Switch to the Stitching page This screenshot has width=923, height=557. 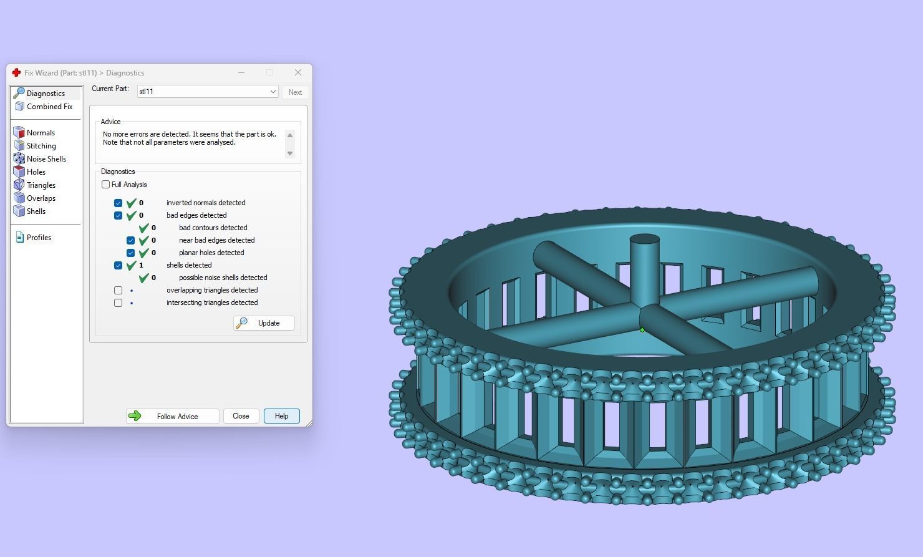(x=41, y=146)
